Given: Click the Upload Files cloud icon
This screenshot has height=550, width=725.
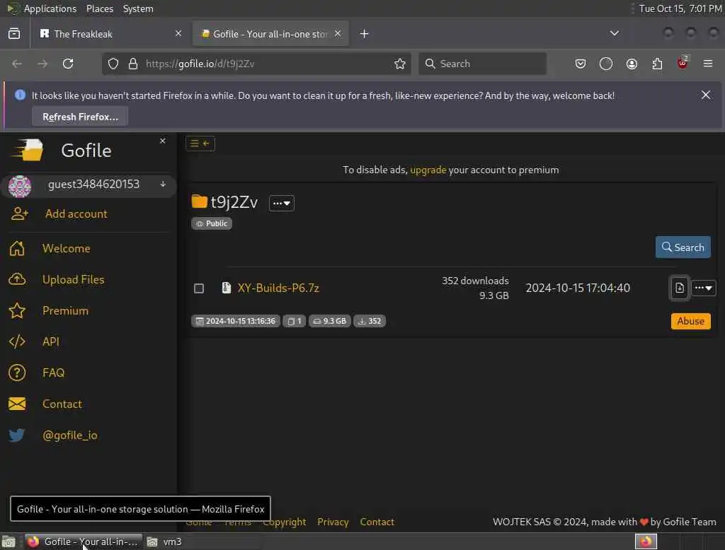Looking at the screenshot, I should pos(17,279).
